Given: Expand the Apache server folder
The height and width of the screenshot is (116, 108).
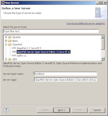Looking at the screenshot, I should pos(6,37).
